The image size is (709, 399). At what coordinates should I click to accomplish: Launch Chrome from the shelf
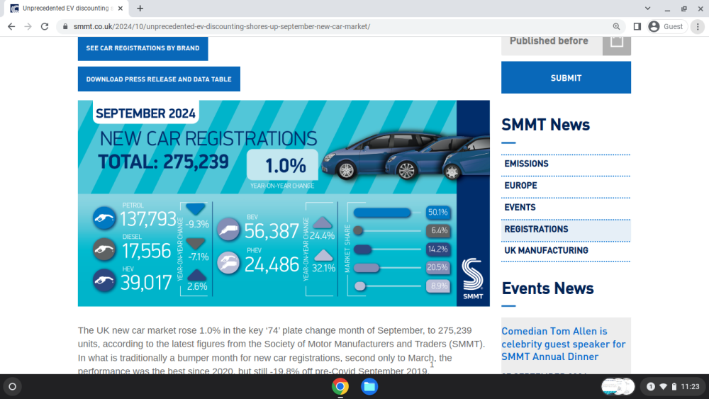(x=340, y=387)
